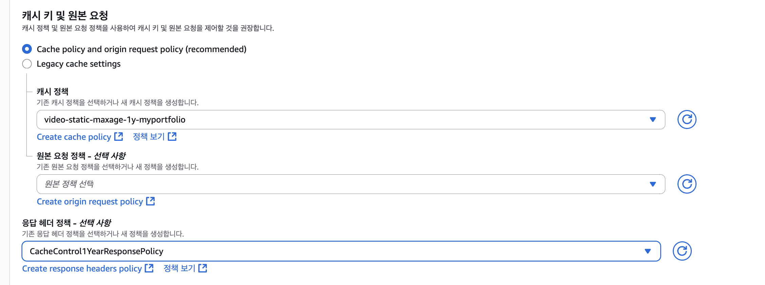Open 정책 보기 link under response headers policy
765x285 pixels.
(179, 268)
